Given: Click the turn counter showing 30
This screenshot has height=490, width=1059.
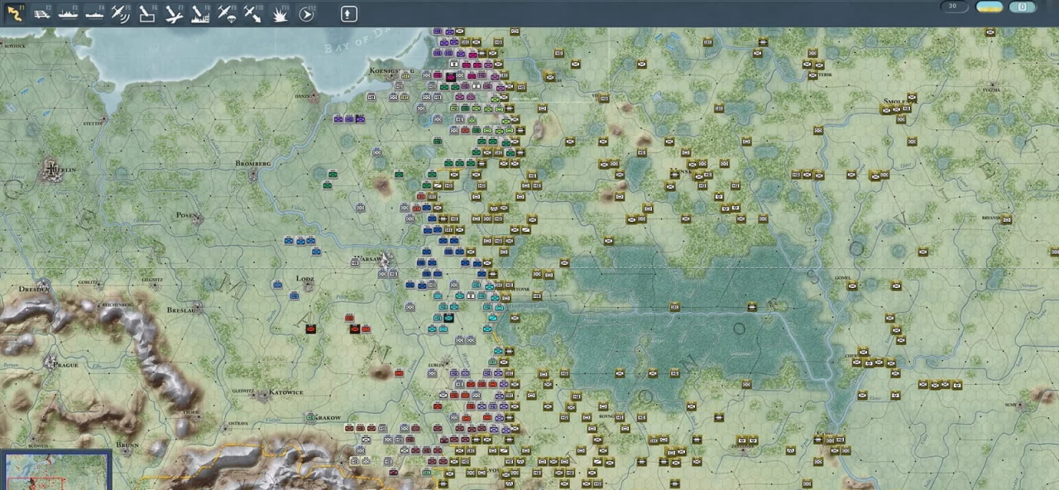Looking at the screenshot, I should click(954, 7).
